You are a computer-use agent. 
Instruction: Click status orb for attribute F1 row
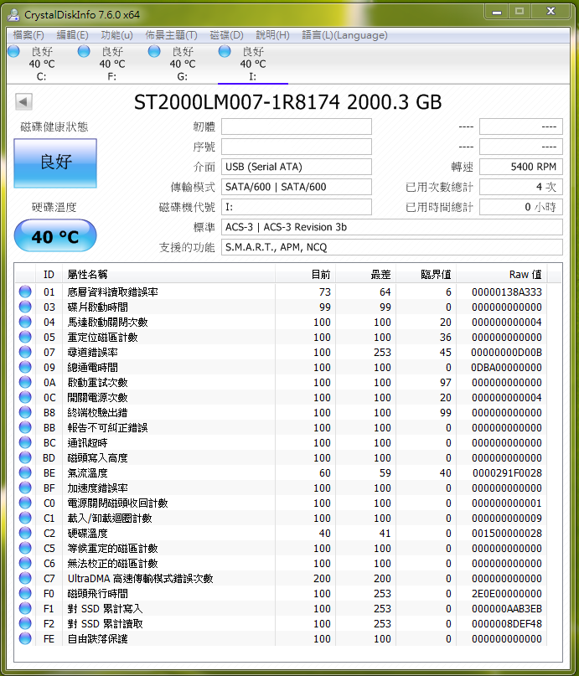tap(25, 609)
